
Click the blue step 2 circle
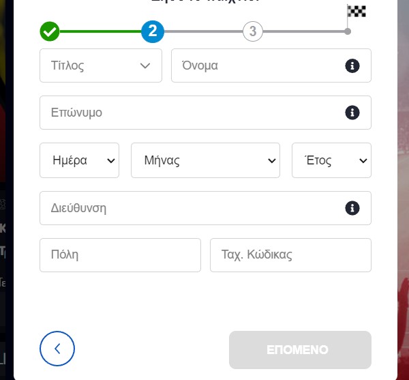[x=153, y=31]
